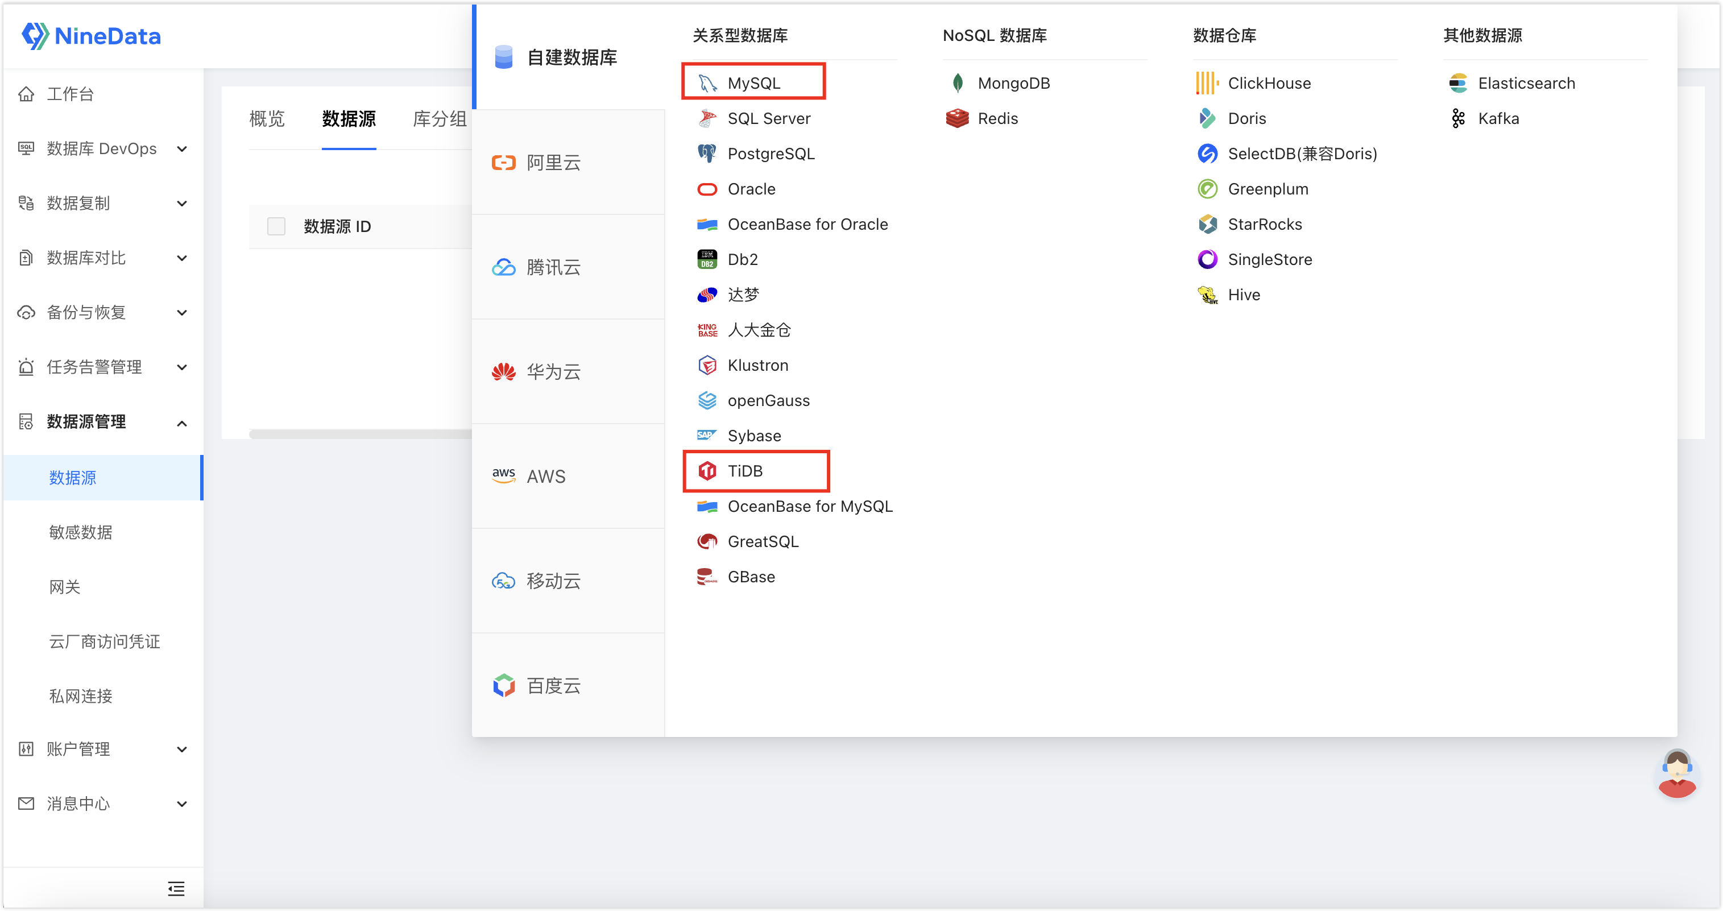Viewport: 1723px width, 911px height.
Task: Click the horizontal scrollbar under the table
Action: [361, 434]
